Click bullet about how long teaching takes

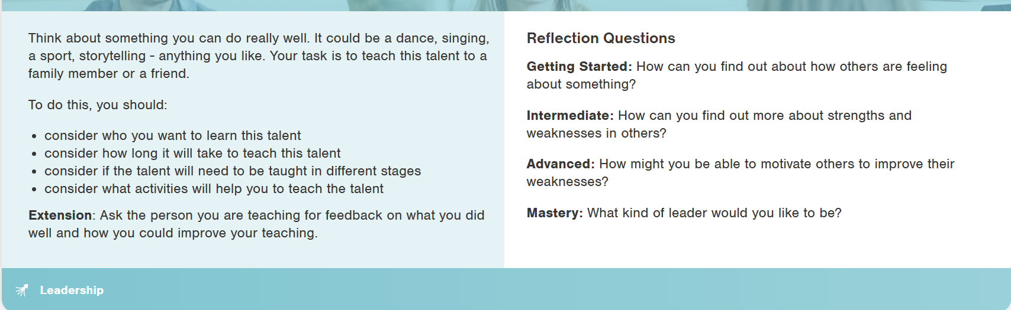(x=192, y=154)
